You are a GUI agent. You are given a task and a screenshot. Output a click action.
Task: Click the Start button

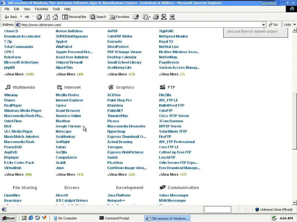tap(8, 218)
